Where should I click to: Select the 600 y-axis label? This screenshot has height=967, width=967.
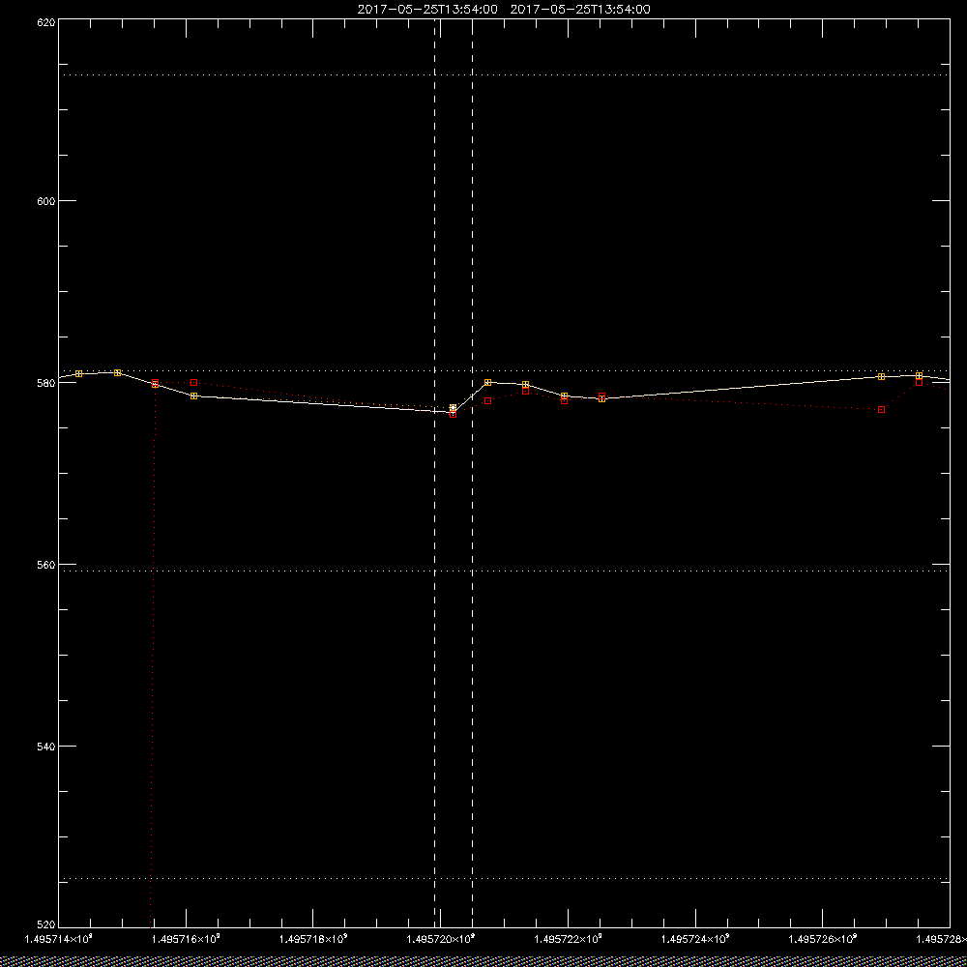(x=46, y=201)
